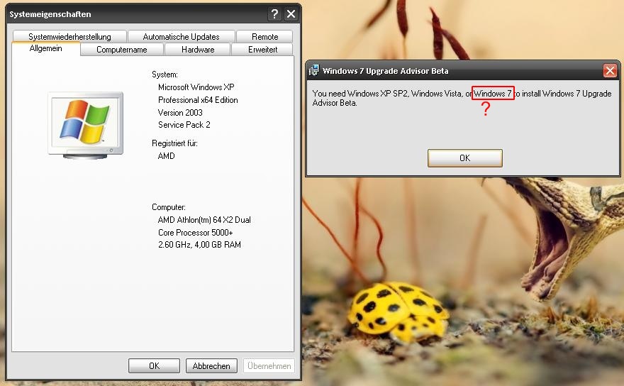Click the 'Service Pack 2' text

[184, 125]
